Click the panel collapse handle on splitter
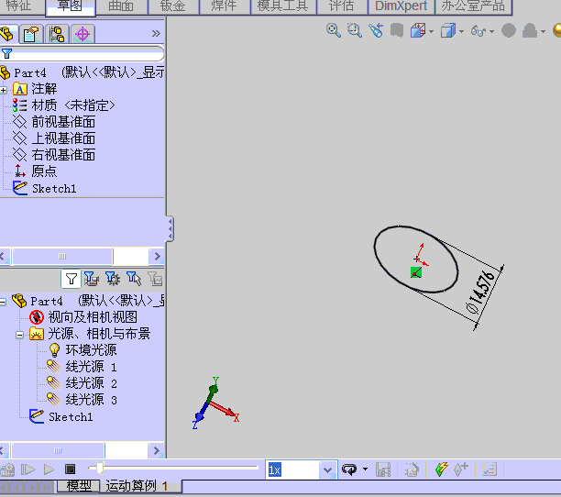561x497 pixels. coord(170,228)
